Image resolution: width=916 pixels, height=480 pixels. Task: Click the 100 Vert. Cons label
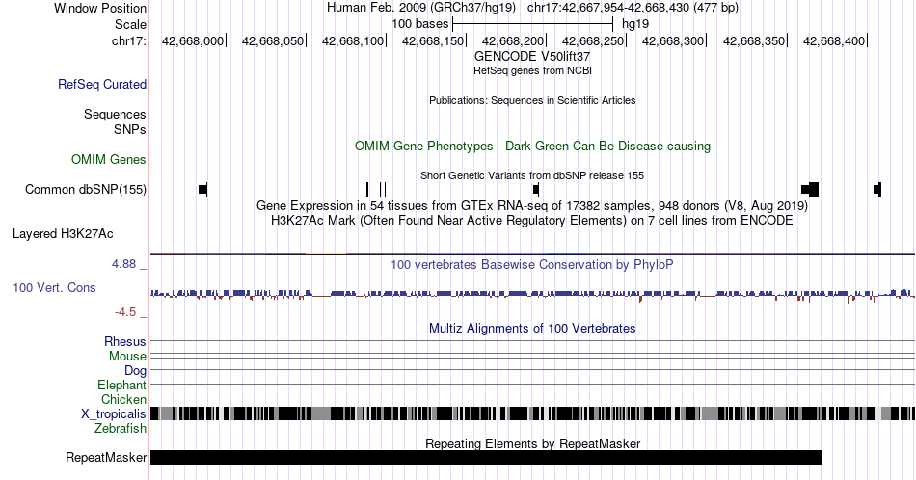tap(54, 287)
